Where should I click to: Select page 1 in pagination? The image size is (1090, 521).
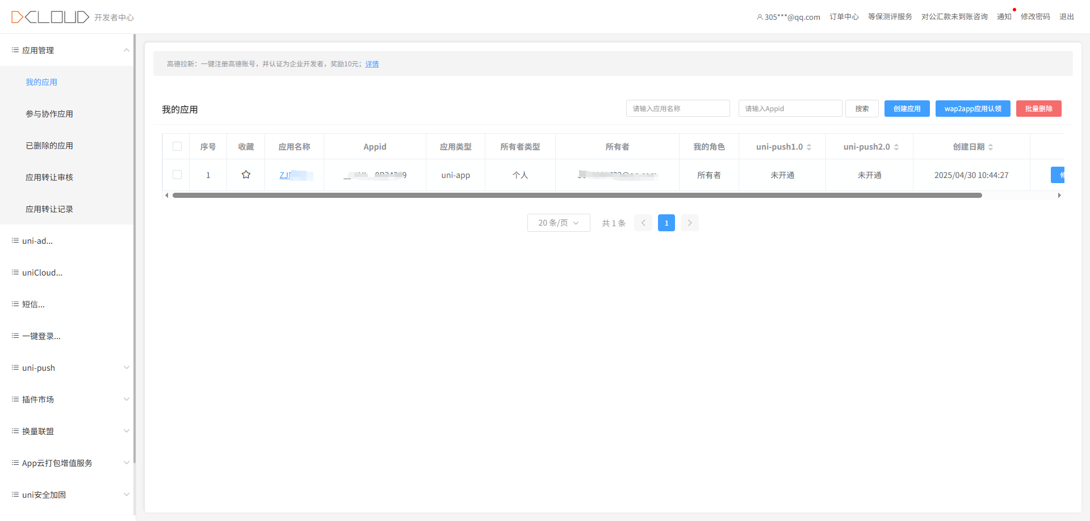coord(666,223)
